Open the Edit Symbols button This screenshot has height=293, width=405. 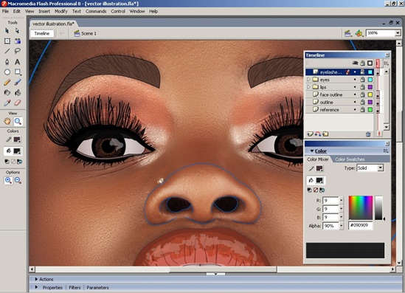point(359,33)
